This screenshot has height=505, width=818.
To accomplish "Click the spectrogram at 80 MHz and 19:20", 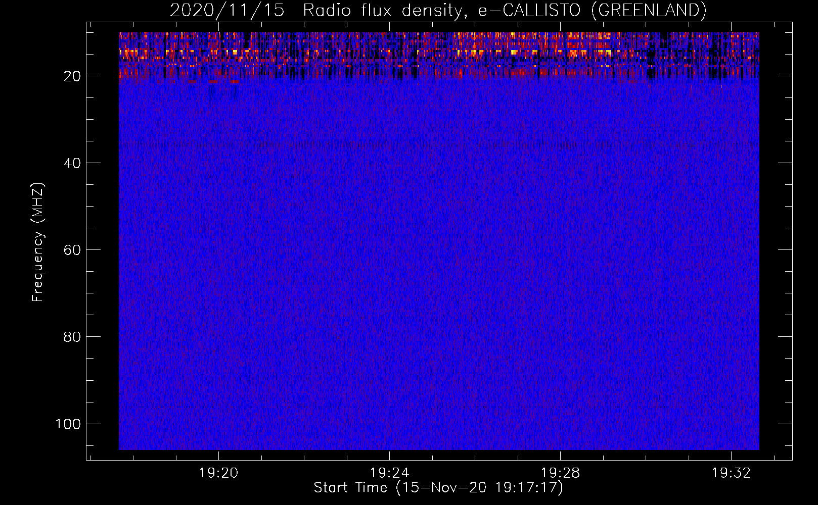I will click(218, 336).
